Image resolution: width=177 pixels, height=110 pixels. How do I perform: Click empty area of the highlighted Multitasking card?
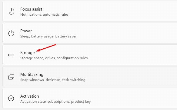click(124, 77)
